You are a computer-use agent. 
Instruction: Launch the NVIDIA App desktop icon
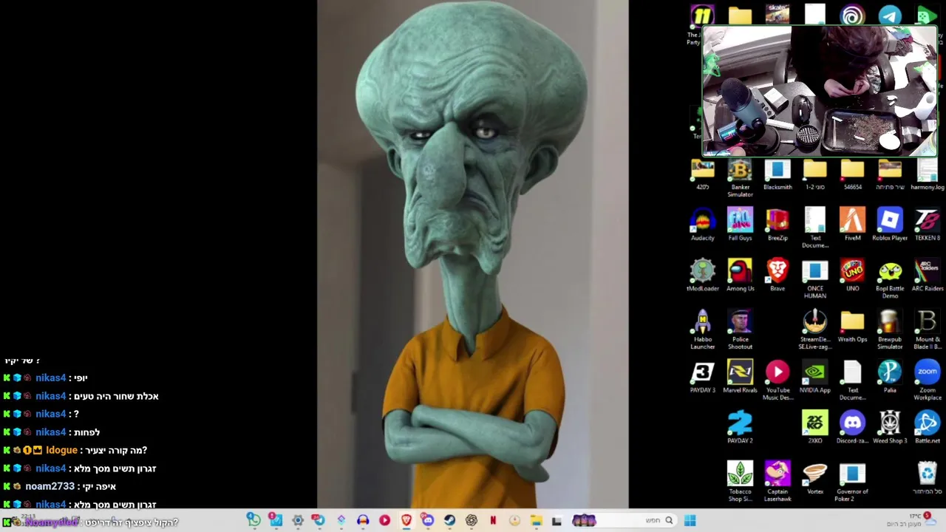pyautogui.click(x=815, y=378)
